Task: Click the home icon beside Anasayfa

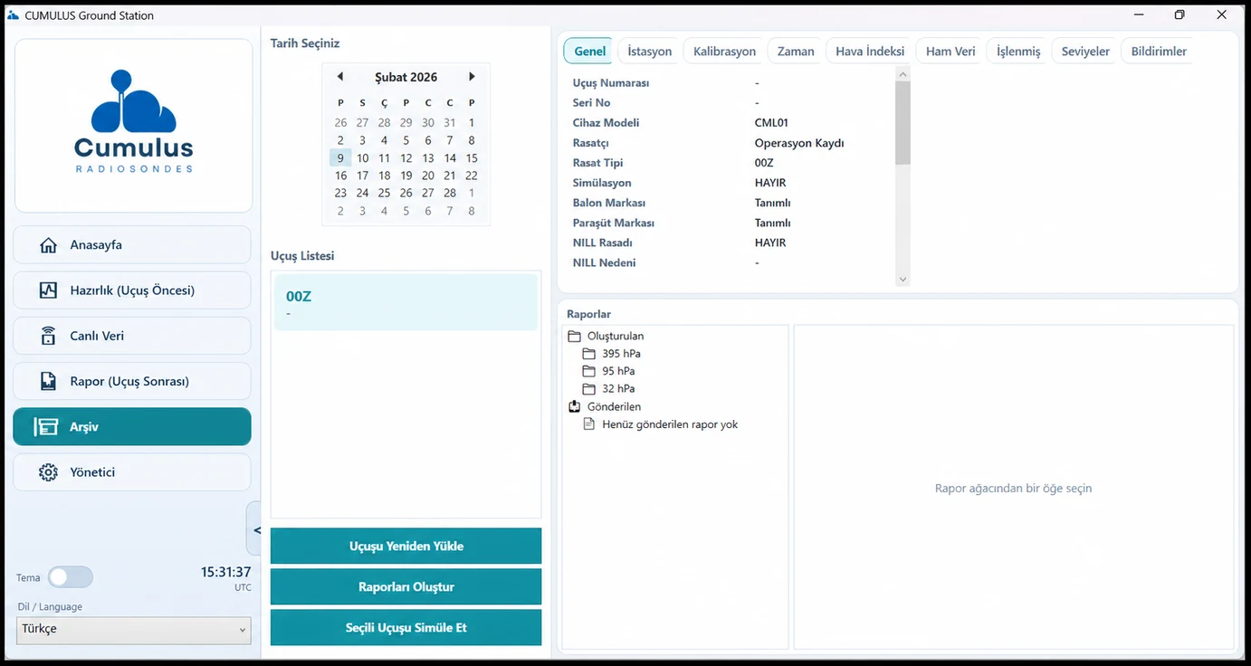Action: (49, 245)
